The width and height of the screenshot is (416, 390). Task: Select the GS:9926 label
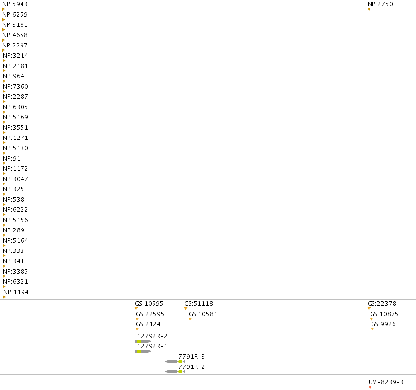[x=384, y=324]
